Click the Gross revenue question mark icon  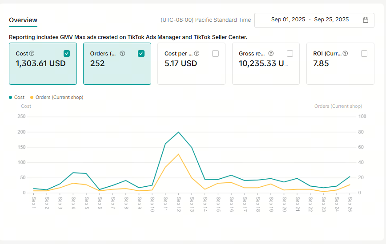point(271,53)
